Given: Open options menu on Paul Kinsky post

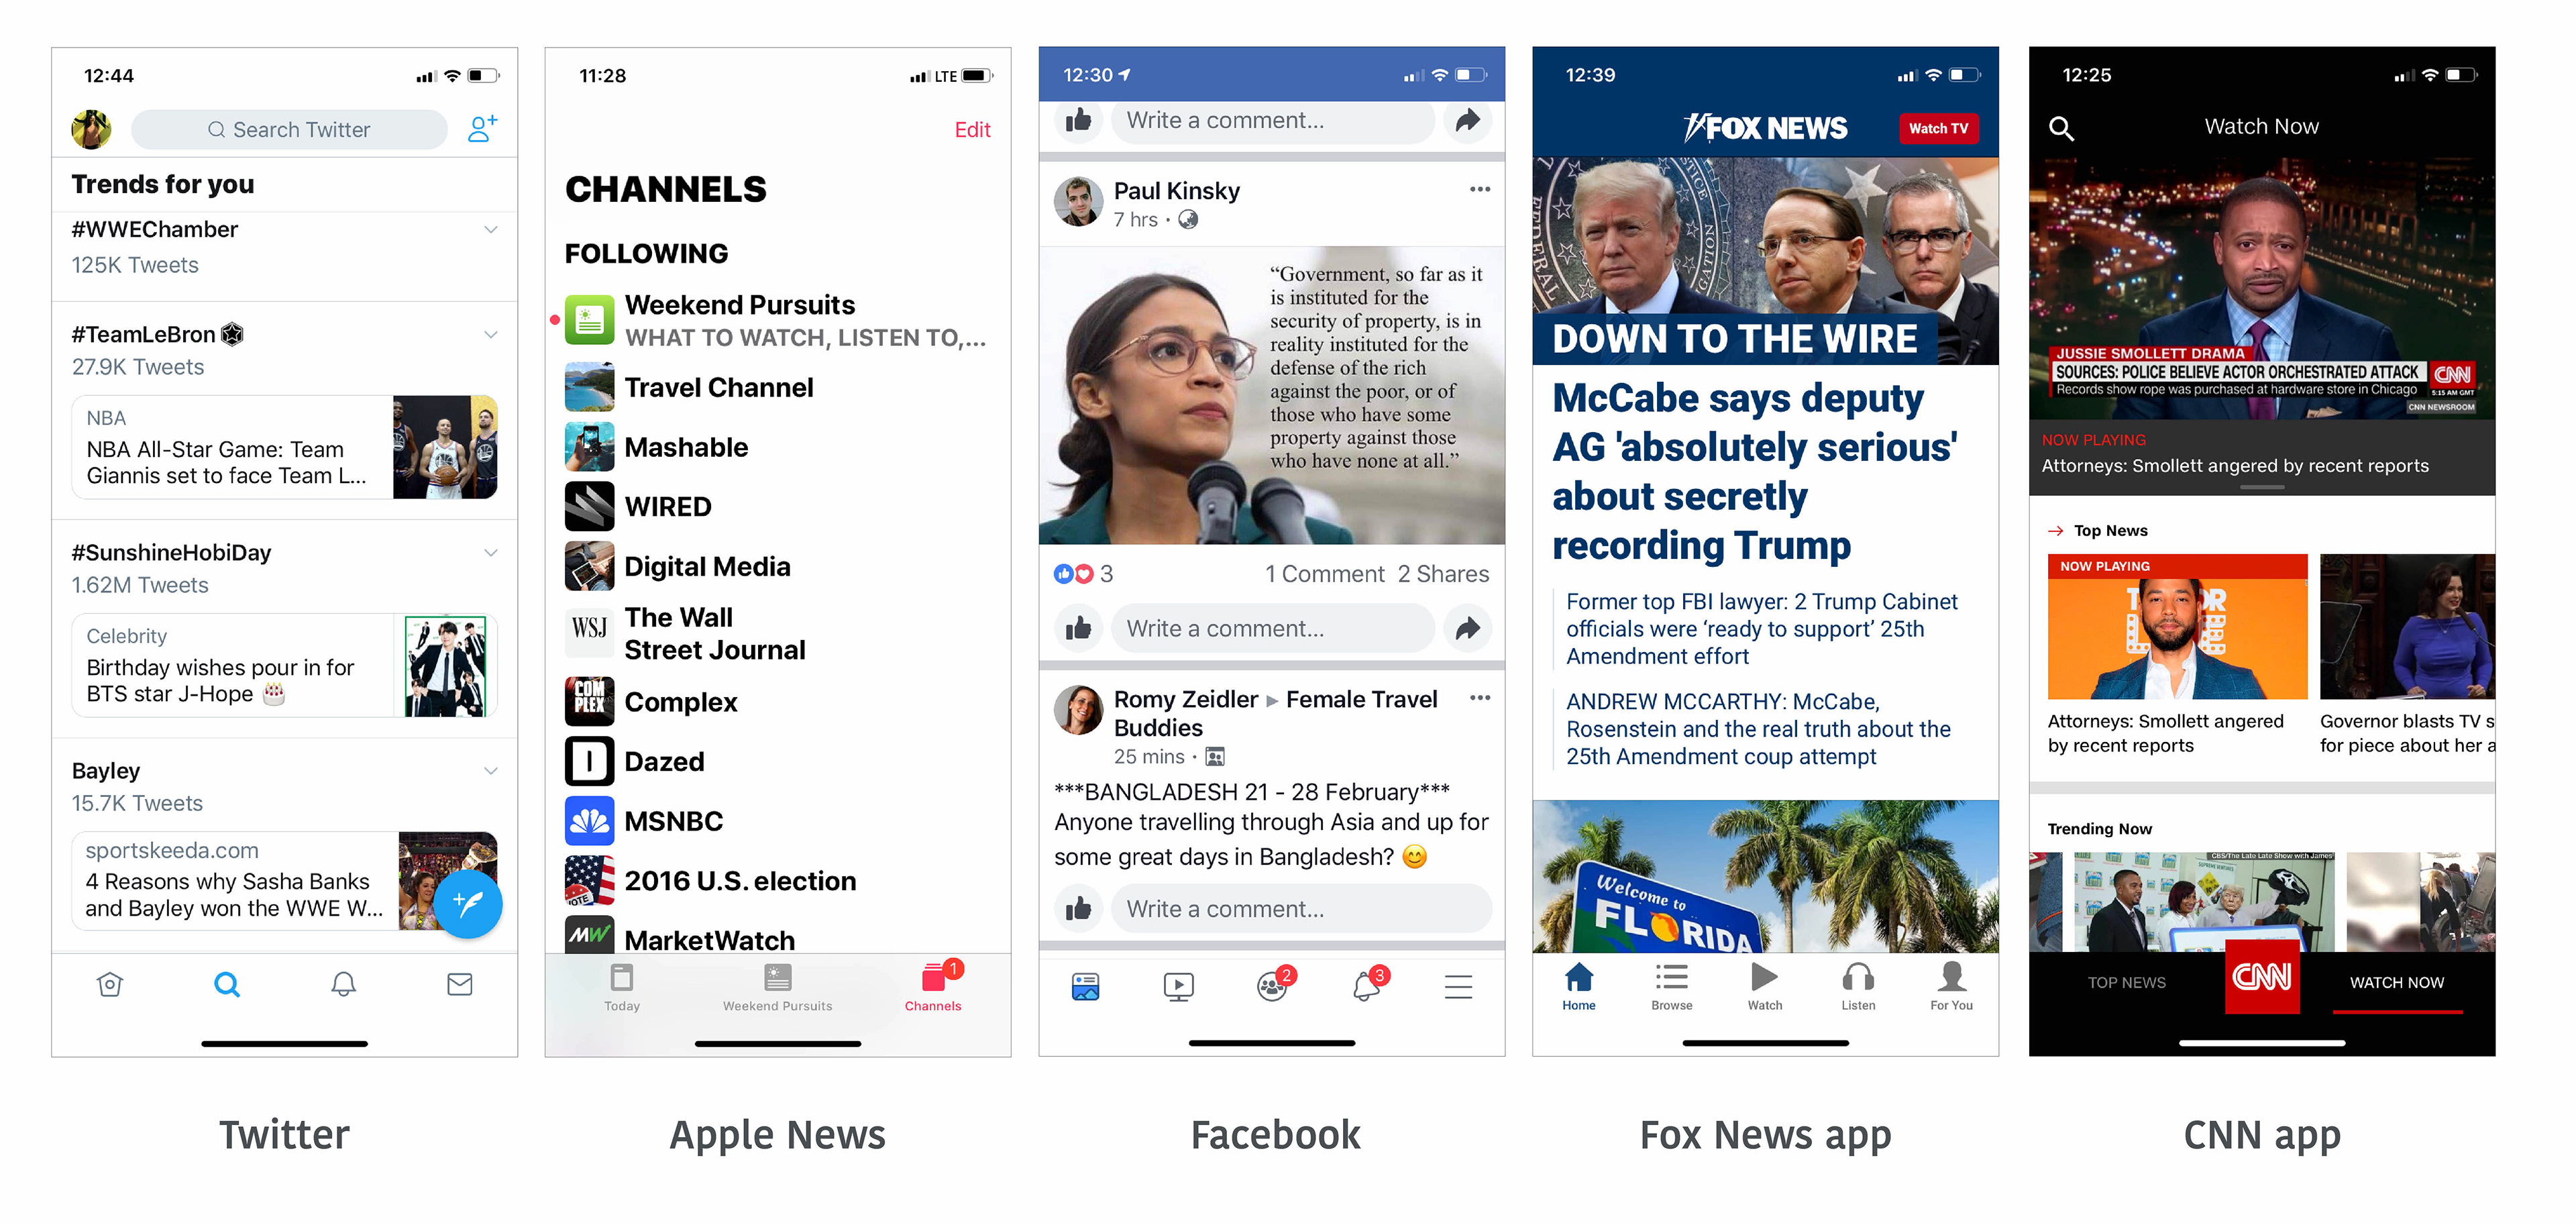Looking at the screenshot, I should click(1480, 189).
